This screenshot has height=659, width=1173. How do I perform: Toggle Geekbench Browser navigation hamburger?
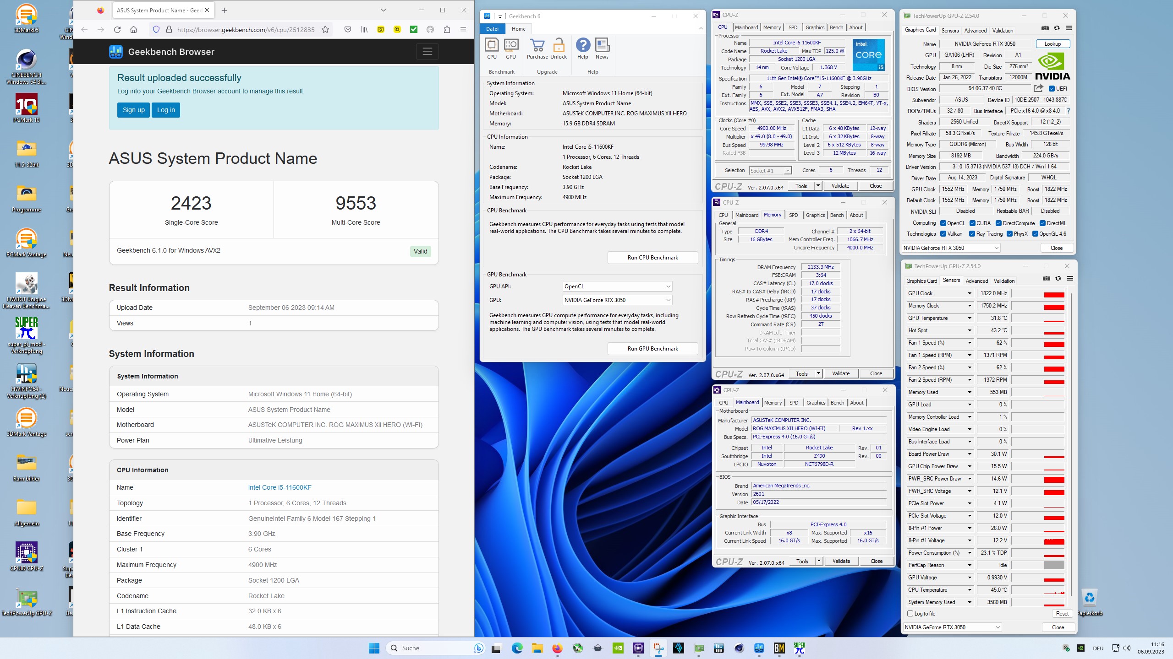point(428,52)
